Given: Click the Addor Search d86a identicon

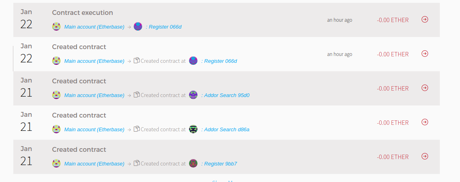Looking at the screenshot, I should [193, 129].
